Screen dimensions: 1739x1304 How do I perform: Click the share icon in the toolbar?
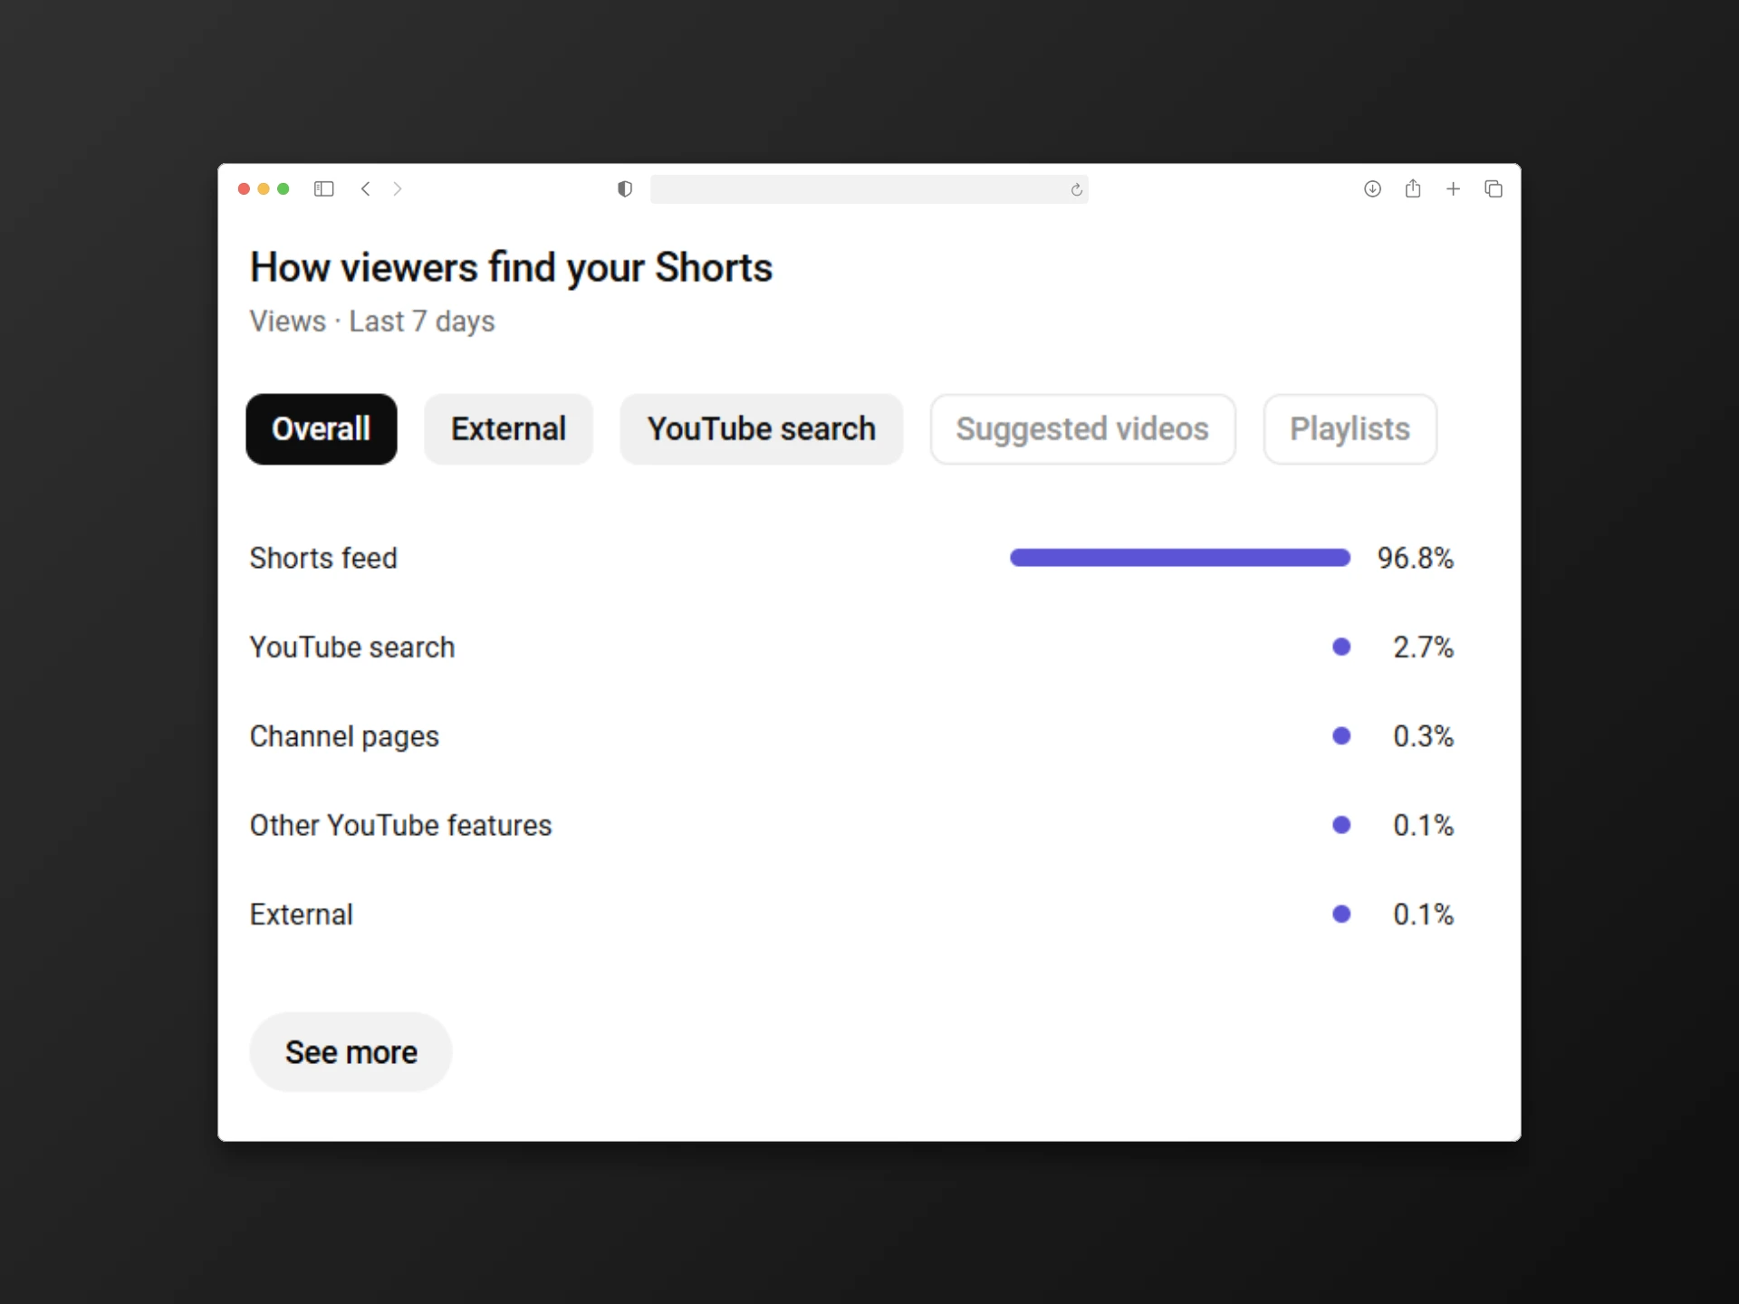click(x=1413, y=189)
